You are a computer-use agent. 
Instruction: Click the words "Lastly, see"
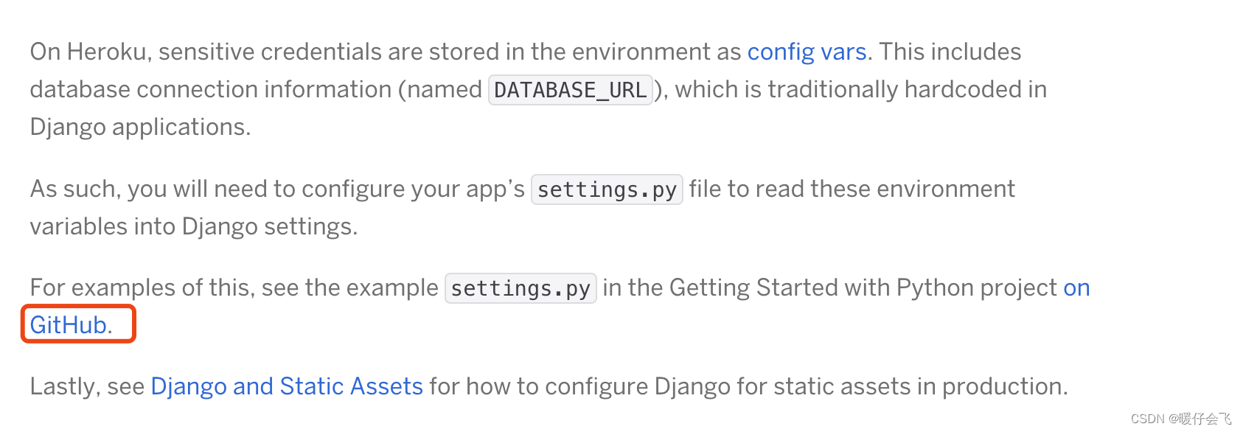pyautogui.click(x=87, y=386)
